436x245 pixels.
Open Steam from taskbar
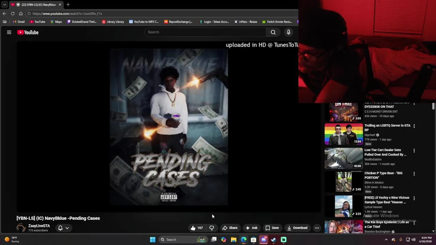pyautogui.click(x=274, y=240)
